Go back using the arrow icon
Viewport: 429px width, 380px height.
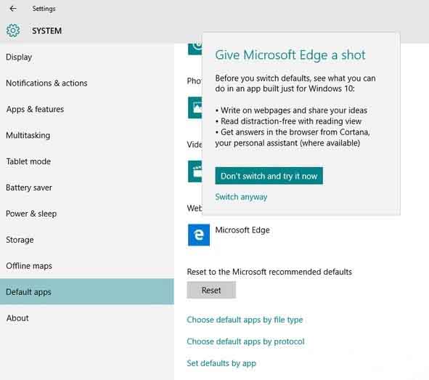pyautogui.click(x=13, y=9)
